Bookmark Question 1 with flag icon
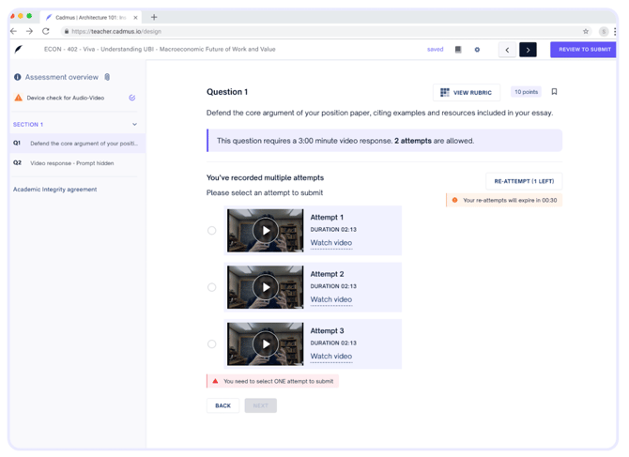 554,92
